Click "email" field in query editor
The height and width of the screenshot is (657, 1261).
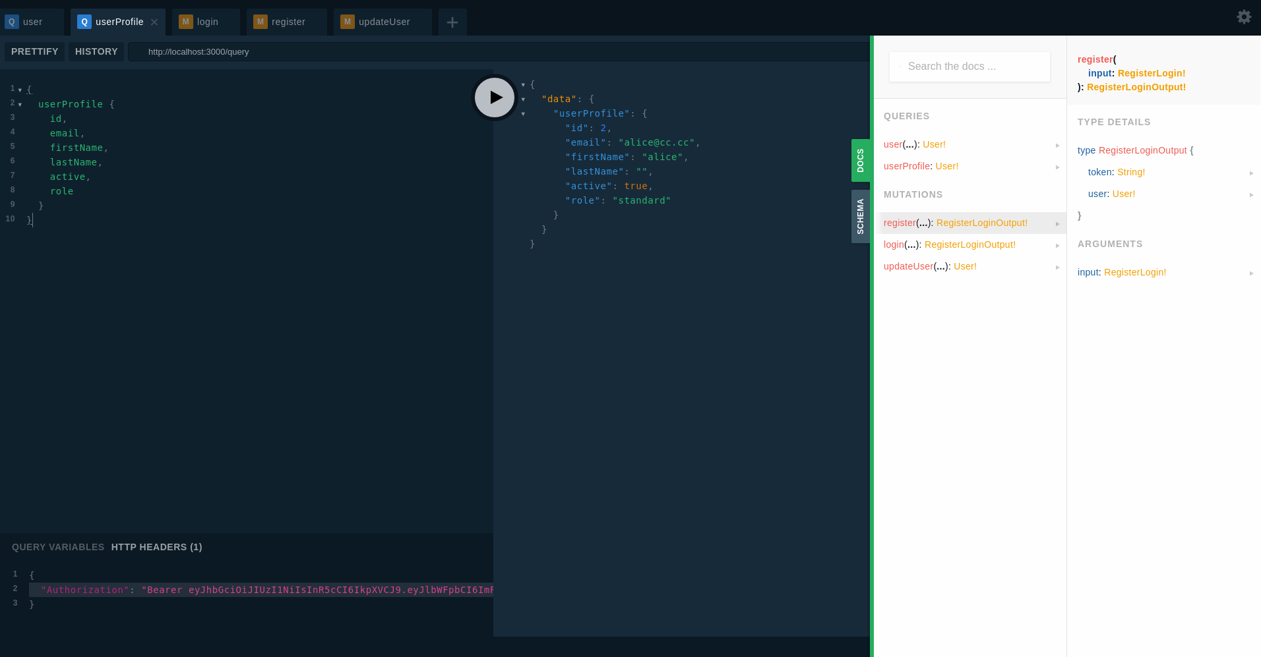pyautogui.click(x=65, y=133)
